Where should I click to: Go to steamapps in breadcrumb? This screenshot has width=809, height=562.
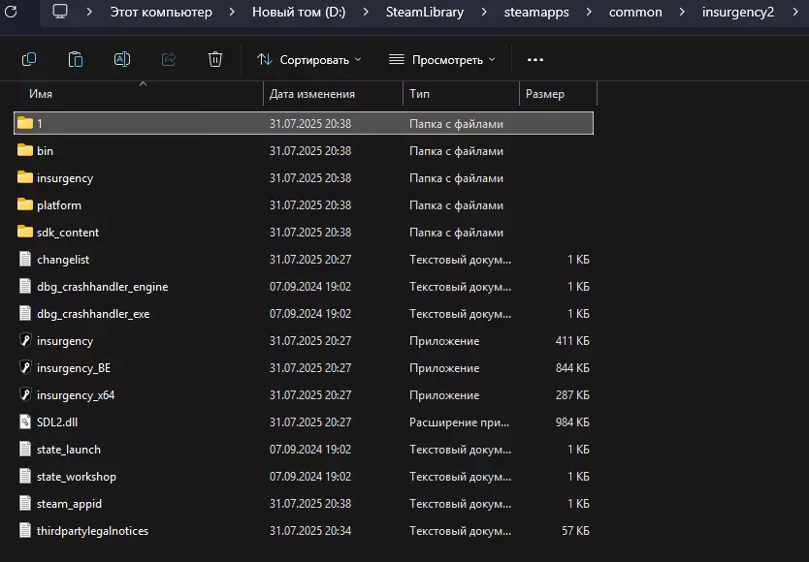point(536,12)
